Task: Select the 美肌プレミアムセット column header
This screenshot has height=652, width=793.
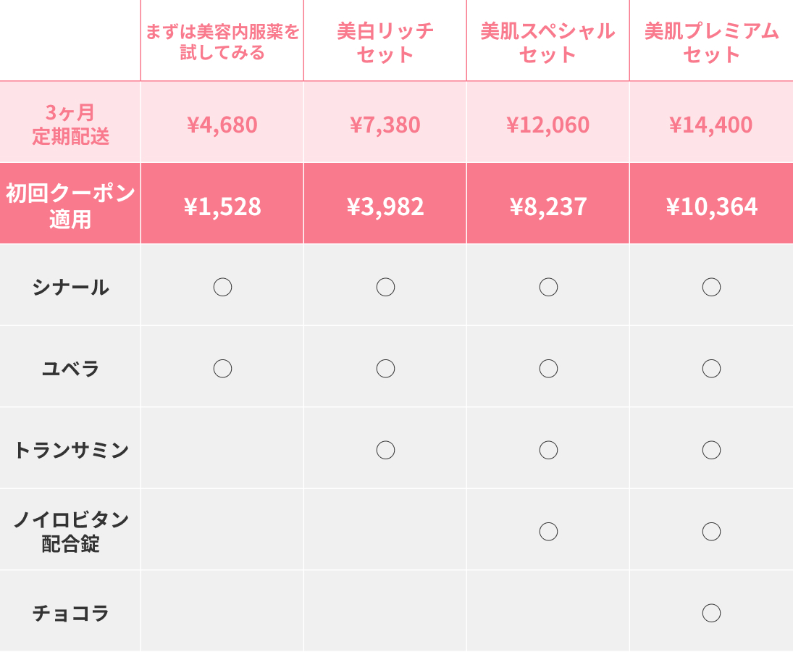Action: click(711, 43)
